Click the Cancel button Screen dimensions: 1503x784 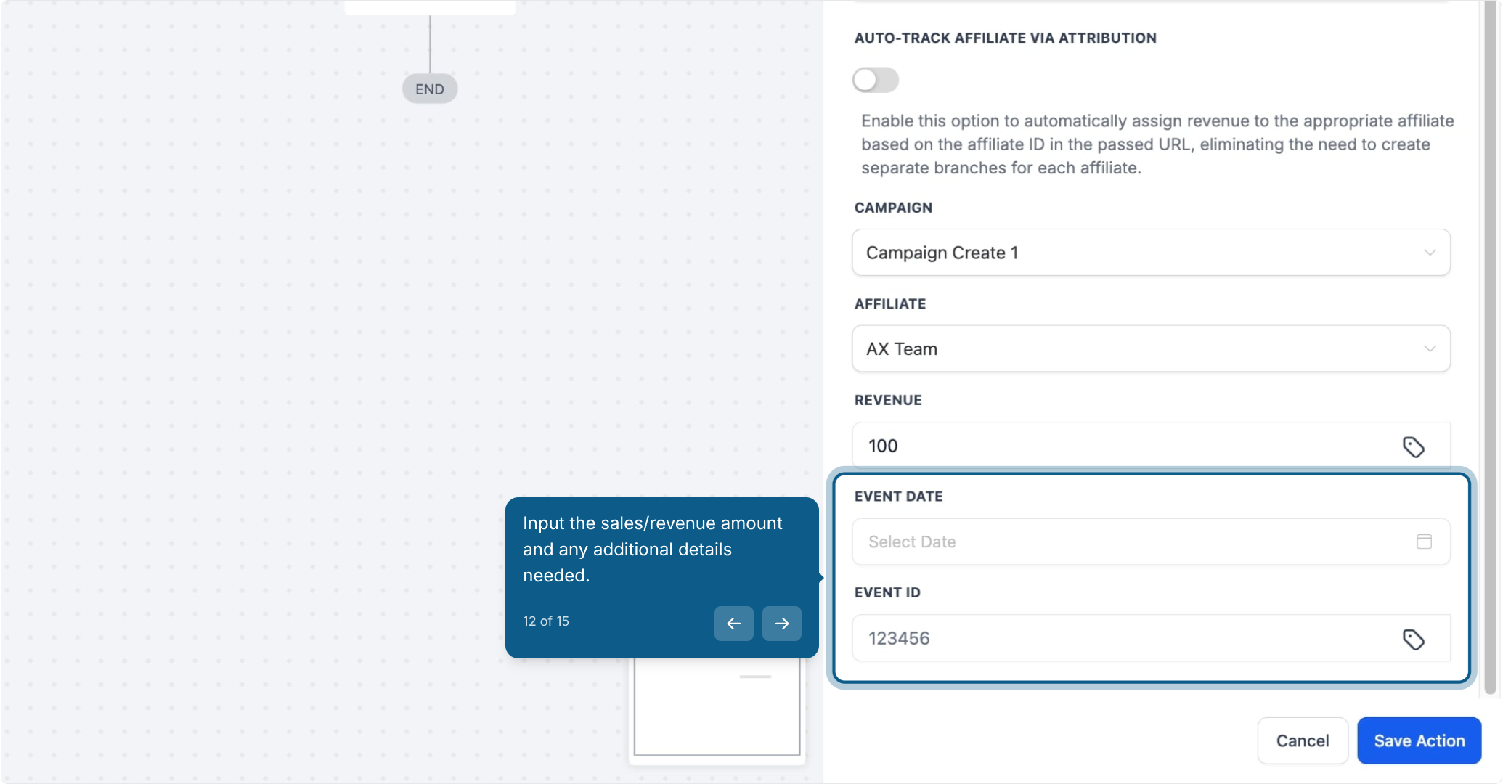1303,740
